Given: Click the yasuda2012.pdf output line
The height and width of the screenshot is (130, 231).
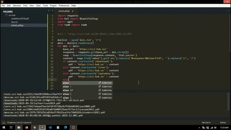Looking at the screenshot, I should click(x=51, y=109).
